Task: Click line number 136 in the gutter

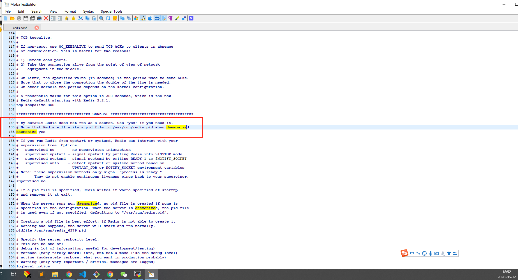Action: coord(11,132)
